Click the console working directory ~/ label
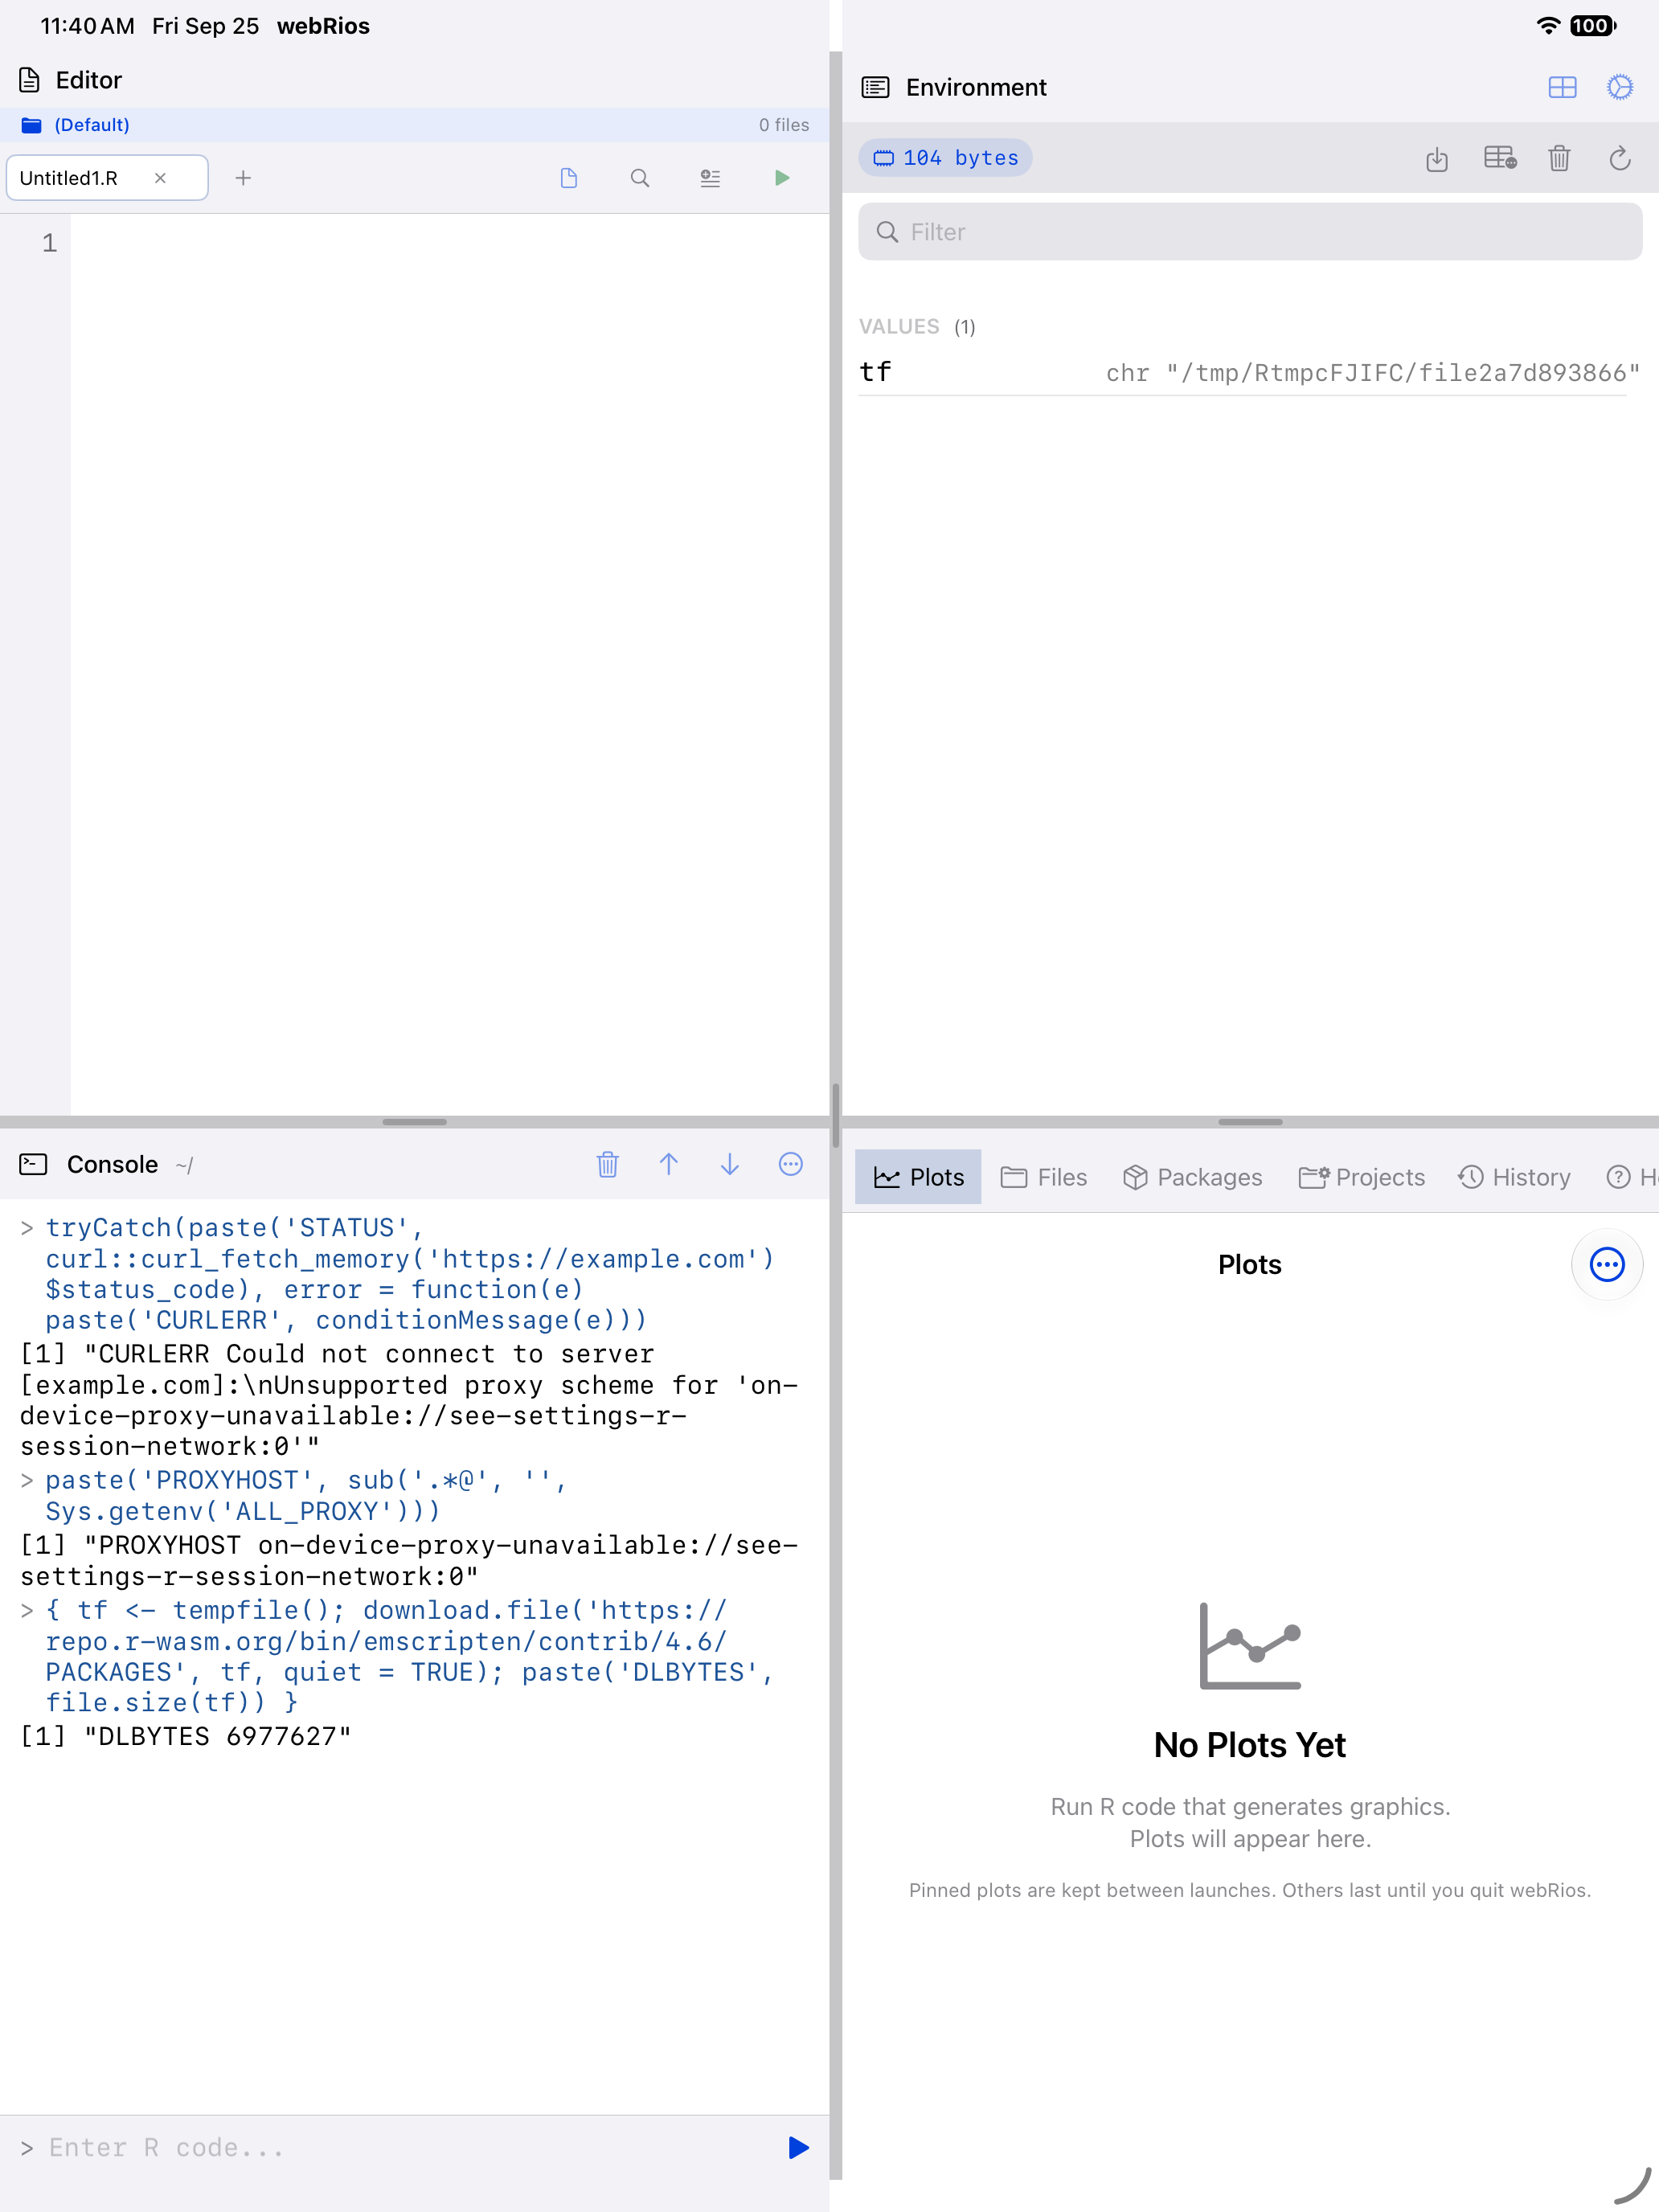 pyautogui.click(x=184, y=1165)
